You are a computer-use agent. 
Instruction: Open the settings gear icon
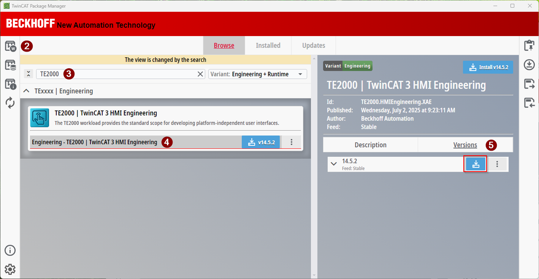(10, 269)
